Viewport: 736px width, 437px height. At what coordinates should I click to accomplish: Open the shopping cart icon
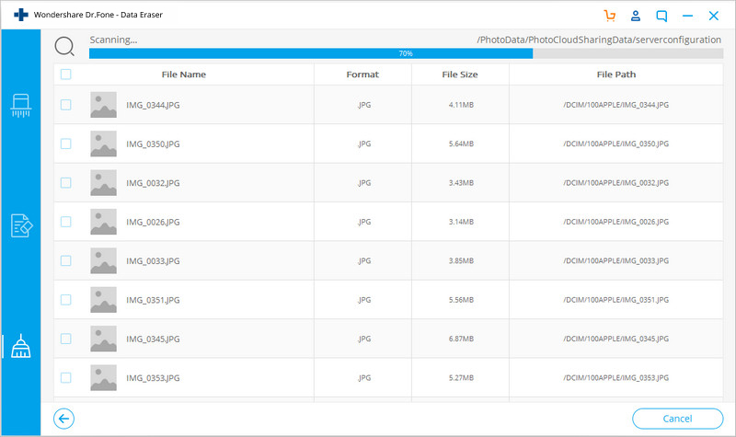click(x=610, y=16)
